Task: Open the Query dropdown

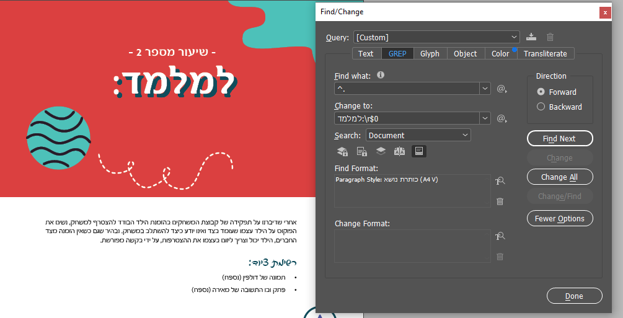Action: click(436, 37)
